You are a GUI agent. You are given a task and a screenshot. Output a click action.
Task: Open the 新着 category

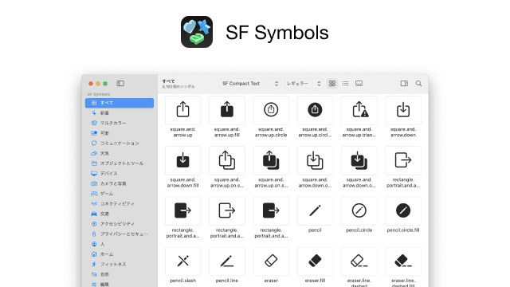[x=120, y=113]
